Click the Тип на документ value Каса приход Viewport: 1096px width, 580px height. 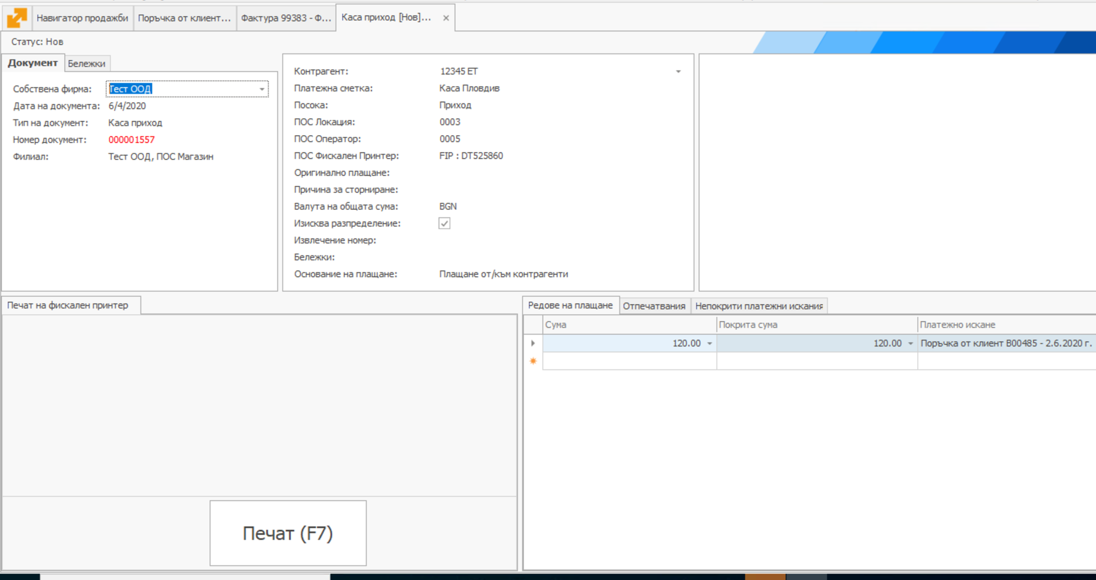135,123
